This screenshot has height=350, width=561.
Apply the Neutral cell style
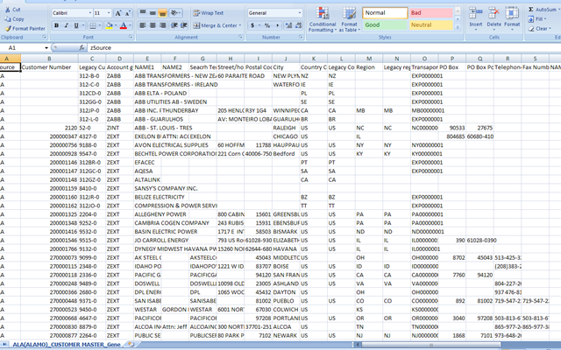click(431, 25)
